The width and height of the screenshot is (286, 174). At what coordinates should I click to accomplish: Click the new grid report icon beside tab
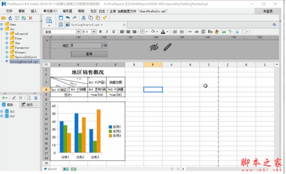coord(61,25)
